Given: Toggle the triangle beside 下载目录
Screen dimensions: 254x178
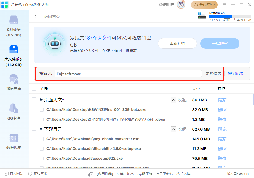Looking at the screenshot, I should 42,129.
